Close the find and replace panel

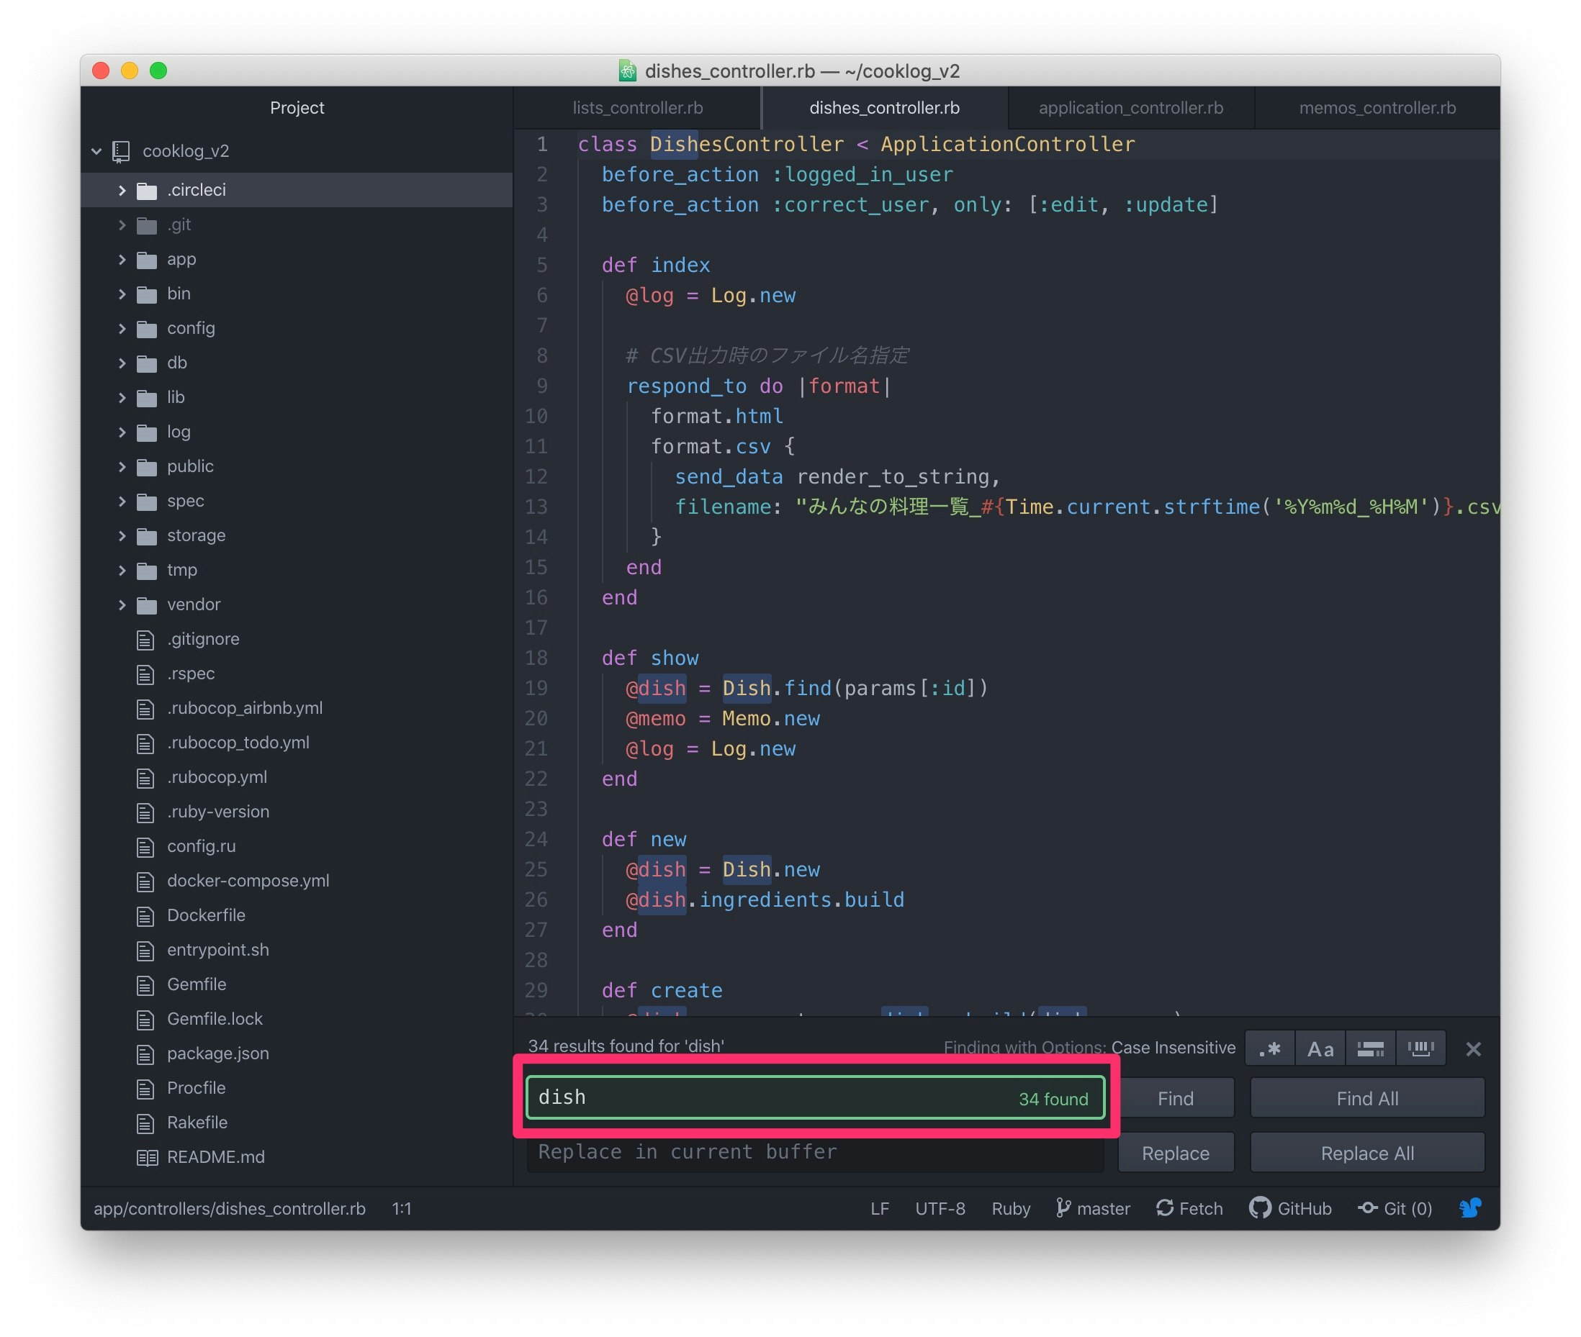click(1472, 1049)
